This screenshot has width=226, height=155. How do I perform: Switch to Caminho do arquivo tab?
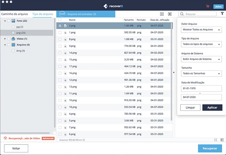click(15, 14)
